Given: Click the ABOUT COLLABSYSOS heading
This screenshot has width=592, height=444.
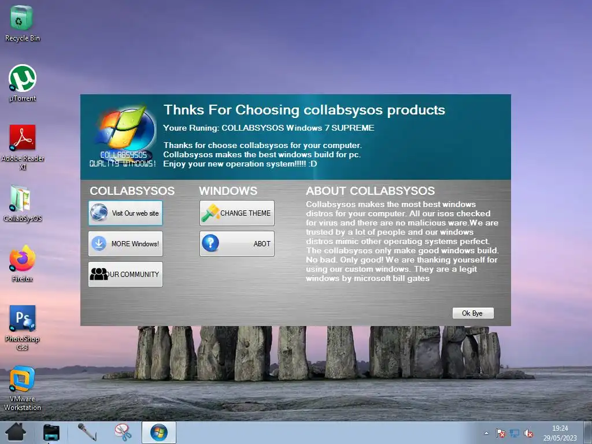Looking at the screenshot, I should (x=371, y=191).
